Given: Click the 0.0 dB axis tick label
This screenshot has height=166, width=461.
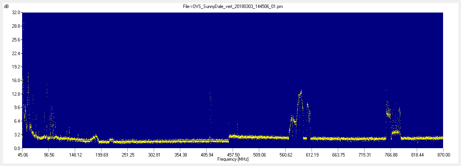Looking at the screenshot, I should pyautogui.click(x=17, y=148).
